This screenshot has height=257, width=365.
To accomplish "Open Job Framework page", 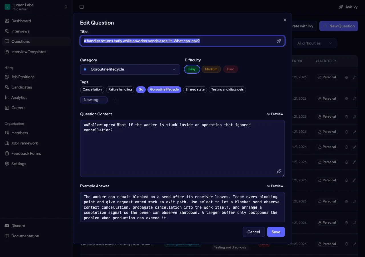I will click(x=36, y=143).
